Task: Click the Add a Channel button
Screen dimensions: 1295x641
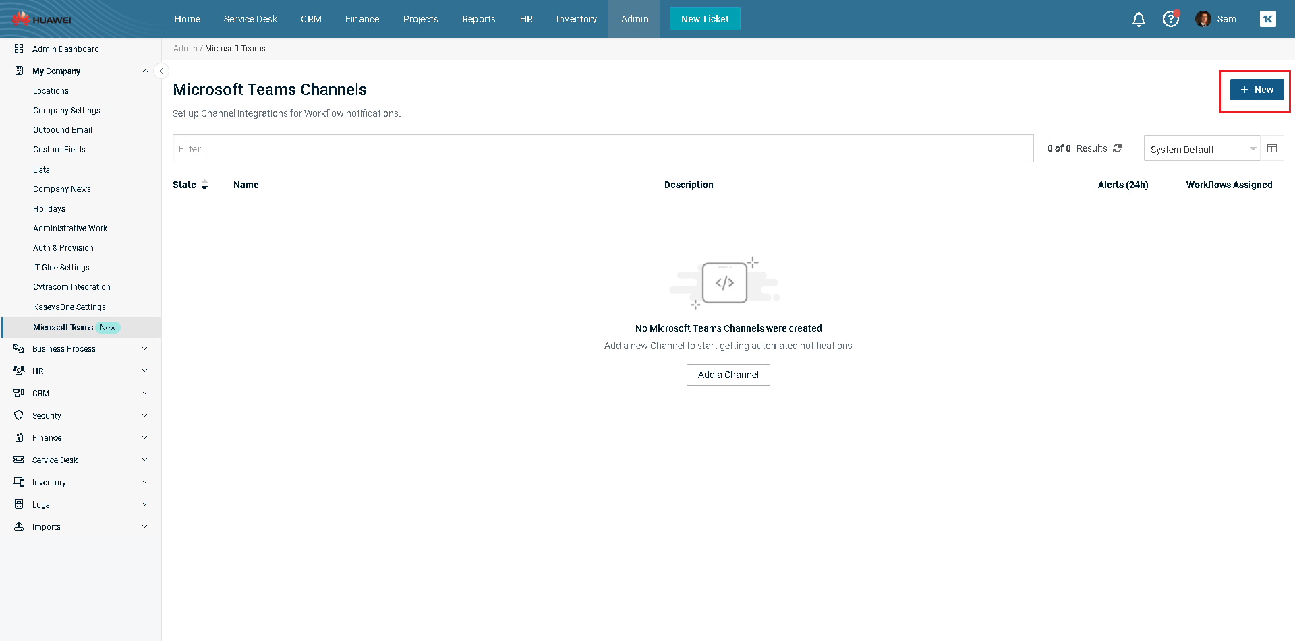Action: (x=728, y=375)
